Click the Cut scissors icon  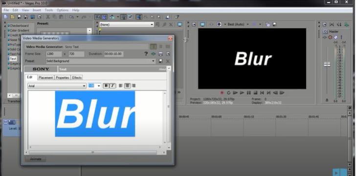point(48,17)
